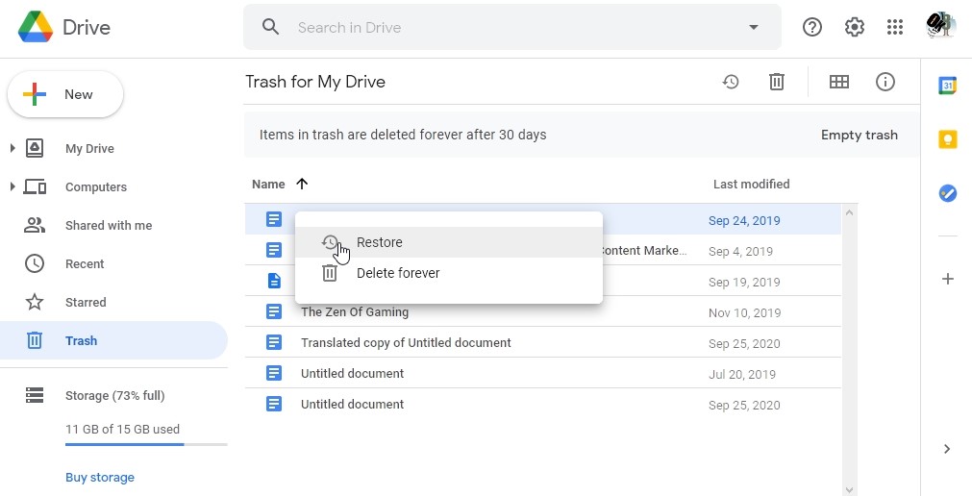The image size is (972, 496).
Task: Type in the Search in Drive field
Action: [x=511, y=27]
